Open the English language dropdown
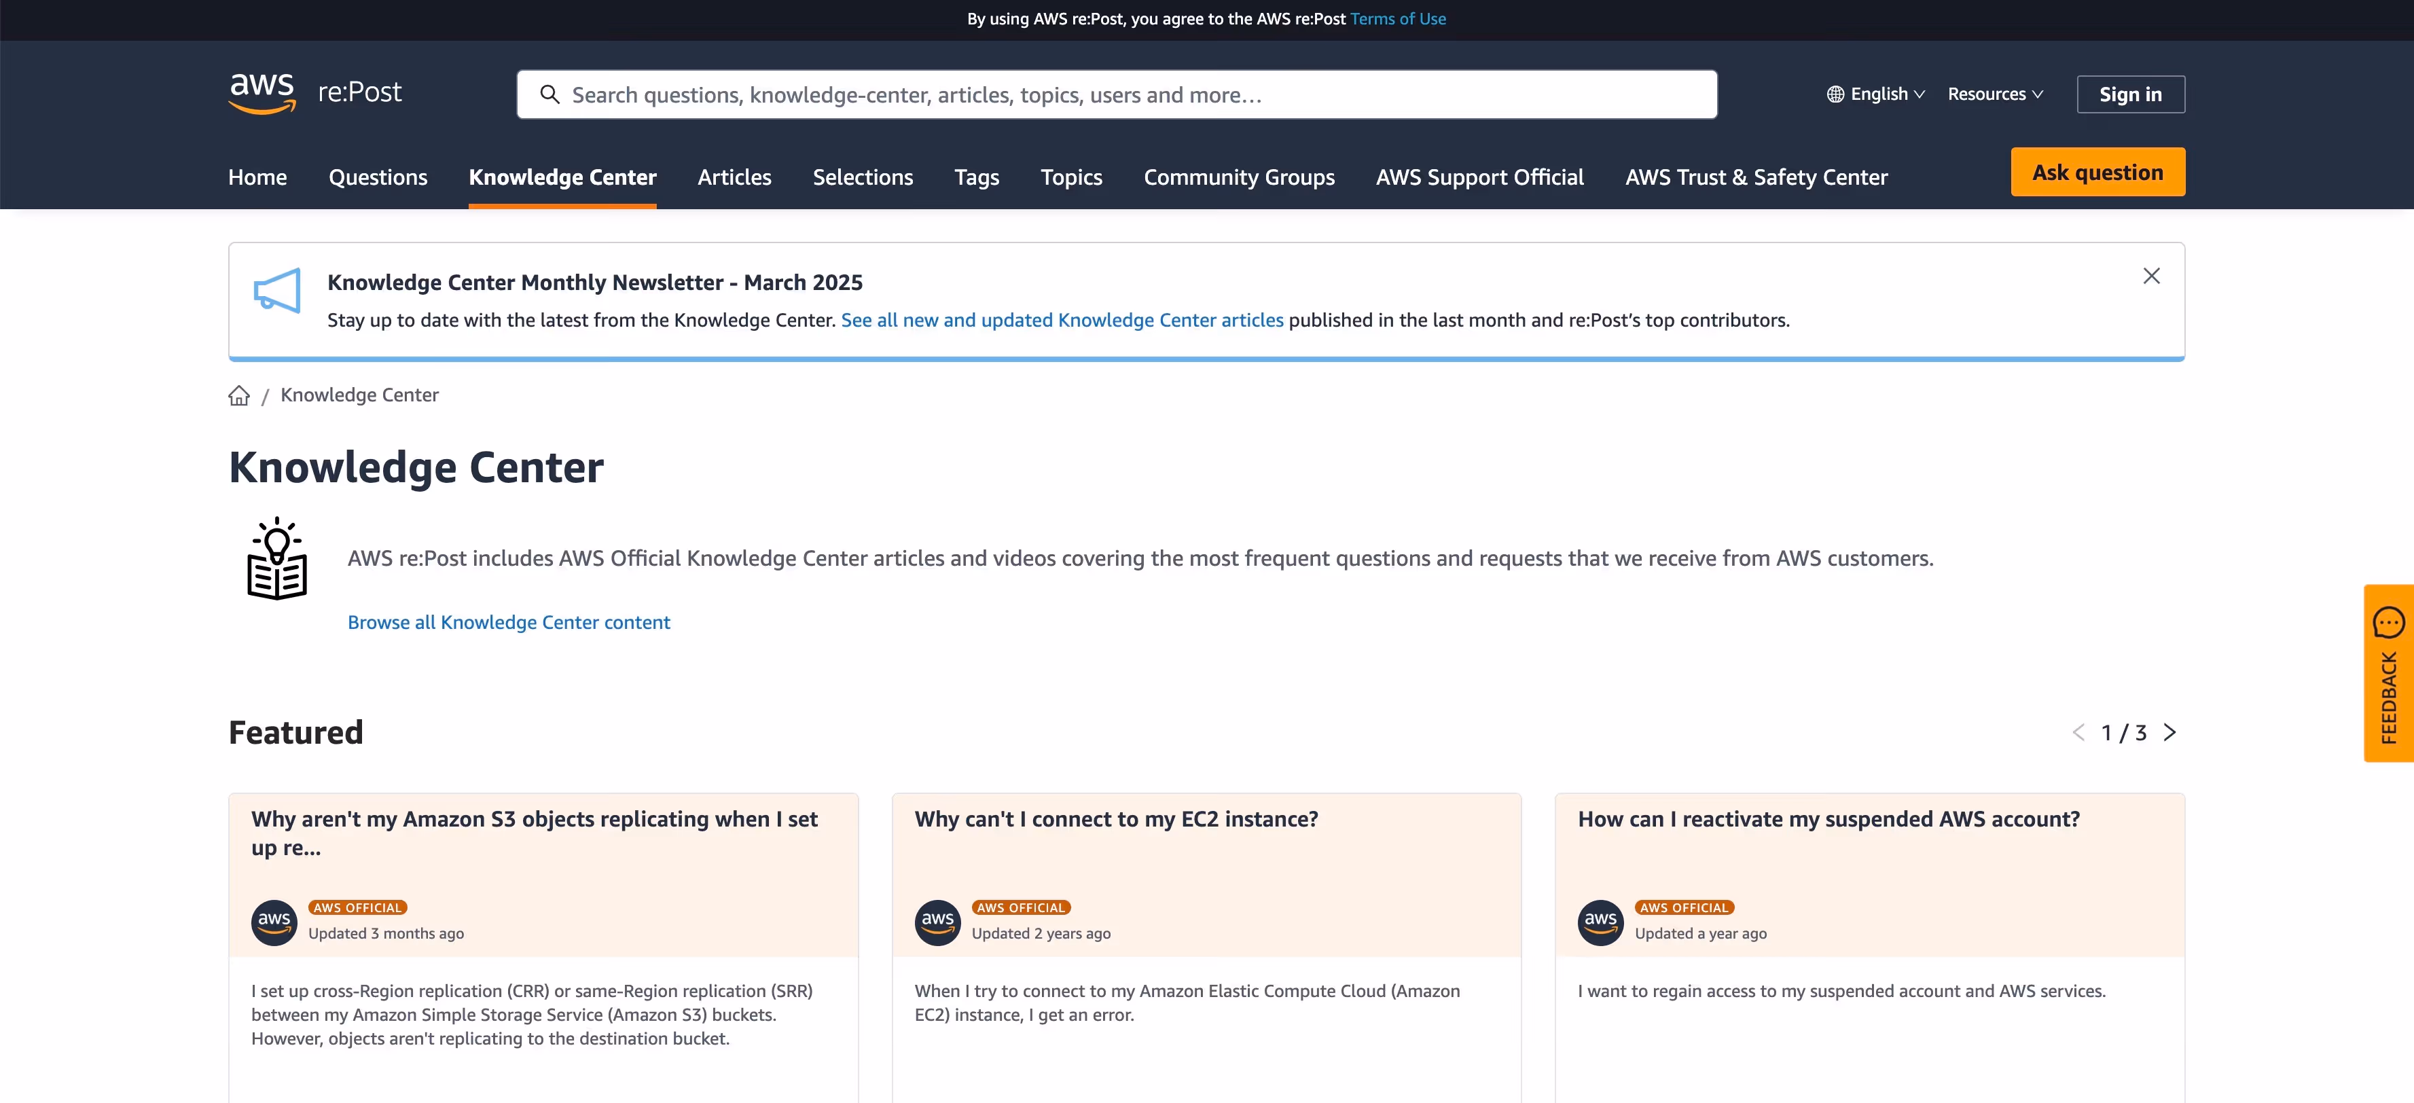 pyautogui.click(x=1876, y=94)
